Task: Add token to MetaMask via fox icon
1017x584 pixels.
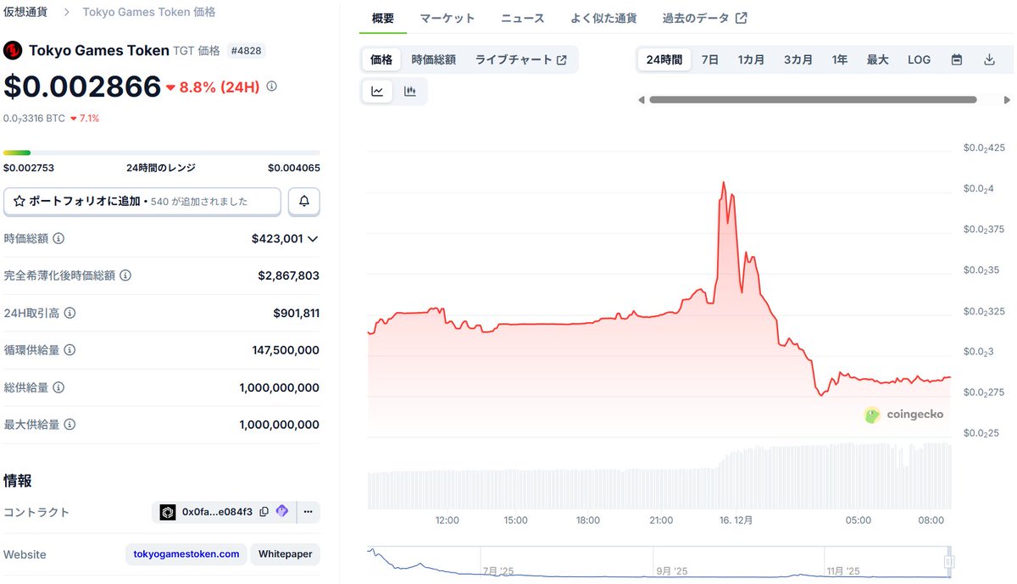Action: (282, 512)
